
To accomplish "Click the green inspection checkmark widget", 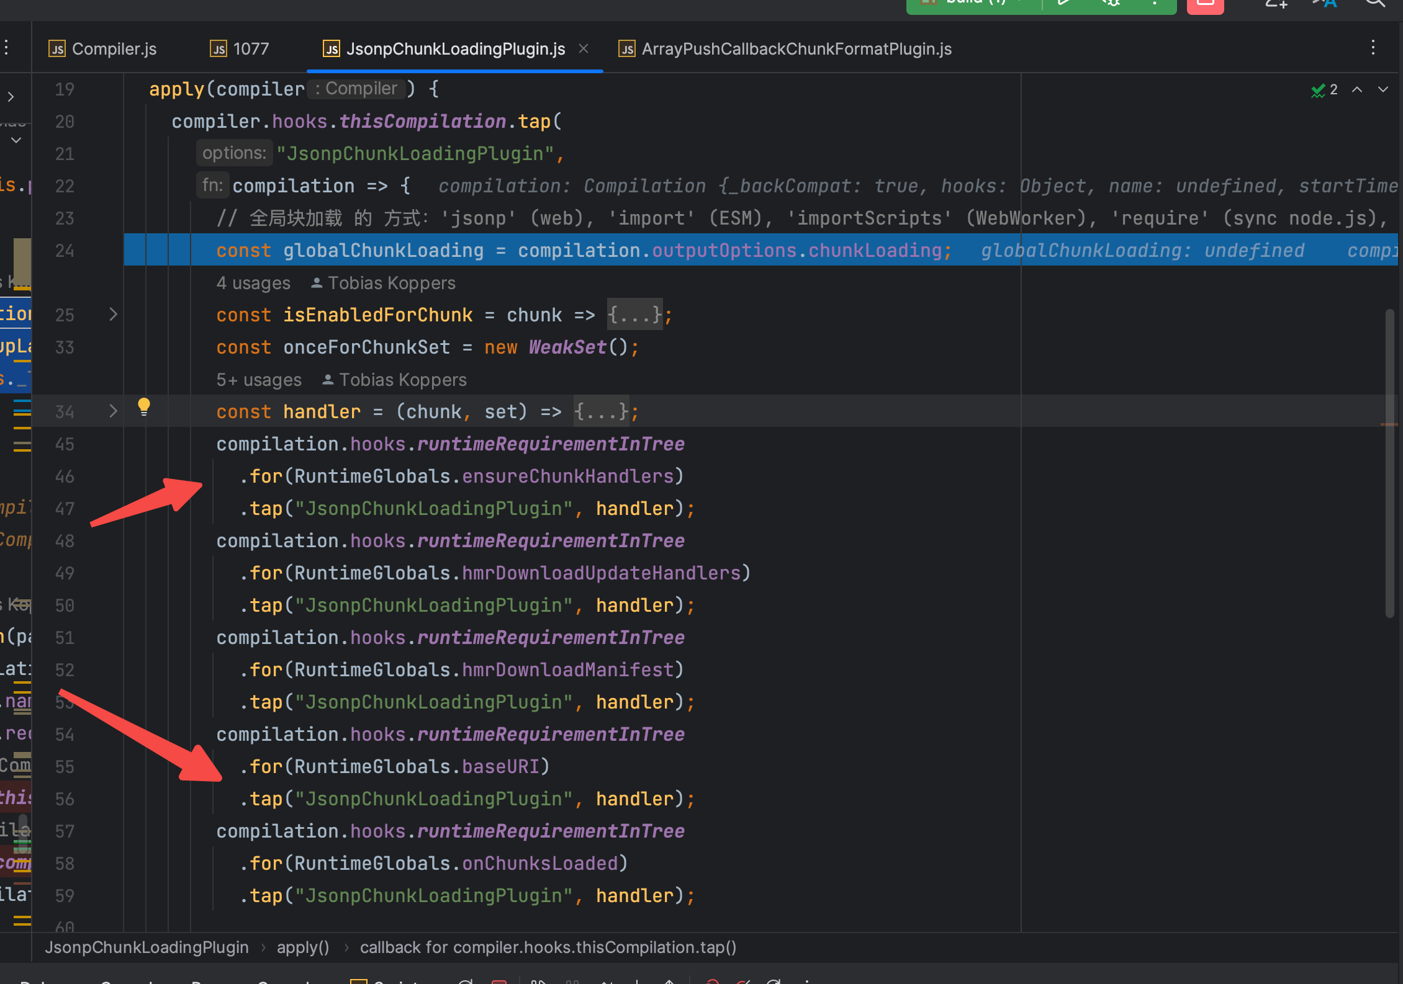I will pos(1324,90).
